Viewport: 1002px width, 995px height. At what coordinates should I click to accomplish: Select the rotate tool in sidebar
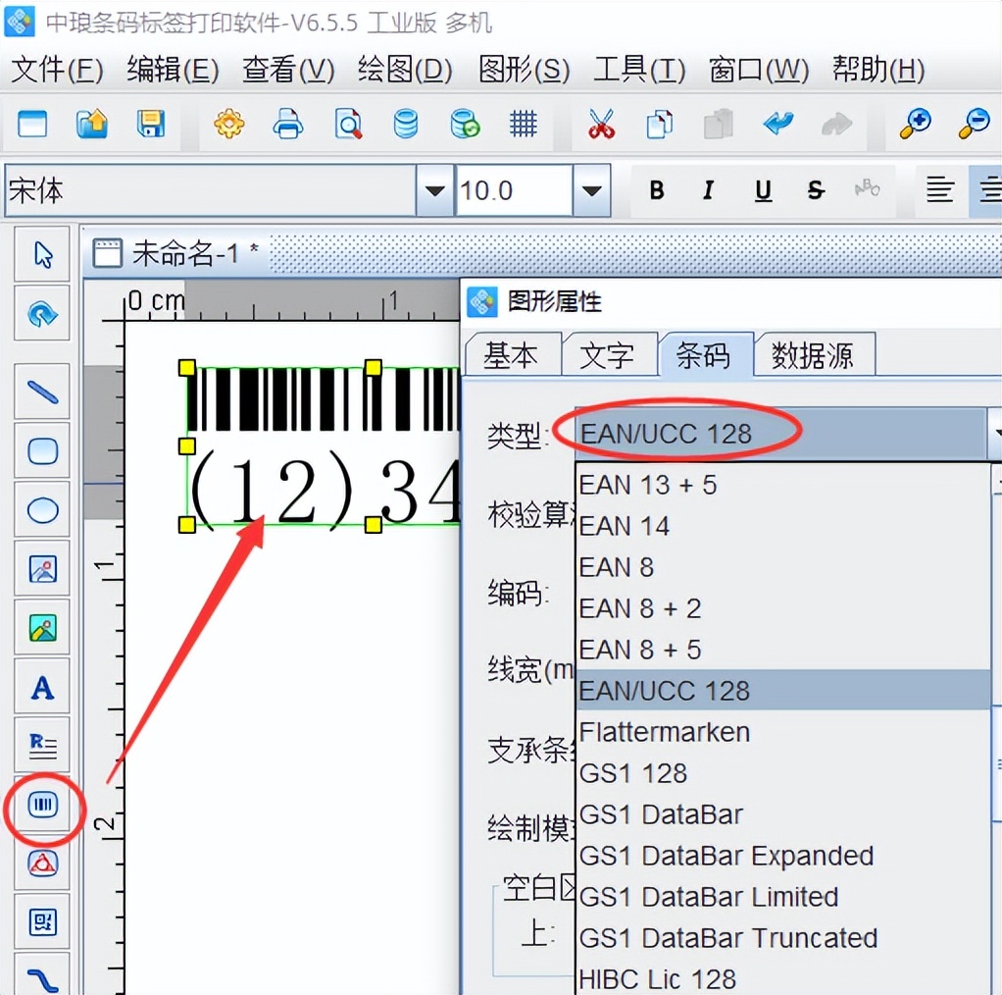[x=42, y=313]
